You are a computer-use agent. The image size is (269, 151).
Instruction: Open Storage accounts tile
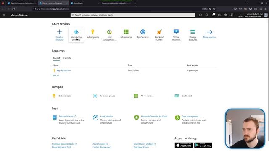click(x=193, y=35)
